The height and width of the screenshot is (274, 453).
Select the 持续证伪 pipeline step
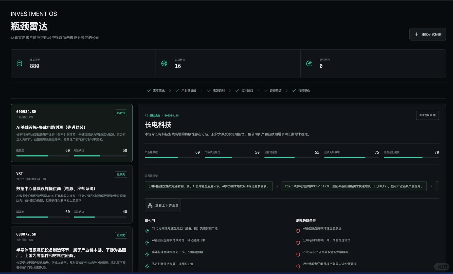click(x=301, y=91)
